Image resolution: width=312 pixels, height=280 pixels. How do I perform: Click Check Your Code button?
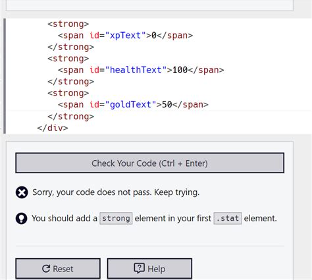149,163
